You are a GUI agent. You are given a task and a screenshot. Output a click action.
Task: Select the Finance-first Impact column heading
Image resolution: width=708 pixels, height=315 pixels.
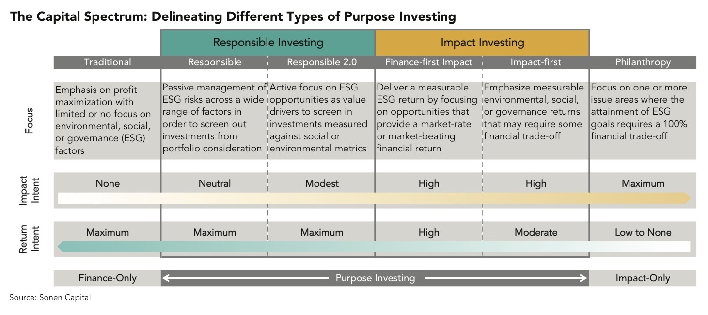(x=428, y=62)
